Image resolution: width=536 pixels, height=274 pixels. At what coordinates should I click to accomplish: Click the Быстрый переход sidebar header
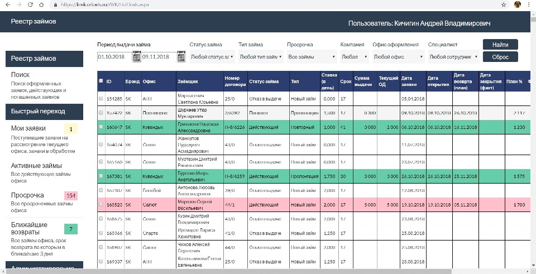coord(45,112)
